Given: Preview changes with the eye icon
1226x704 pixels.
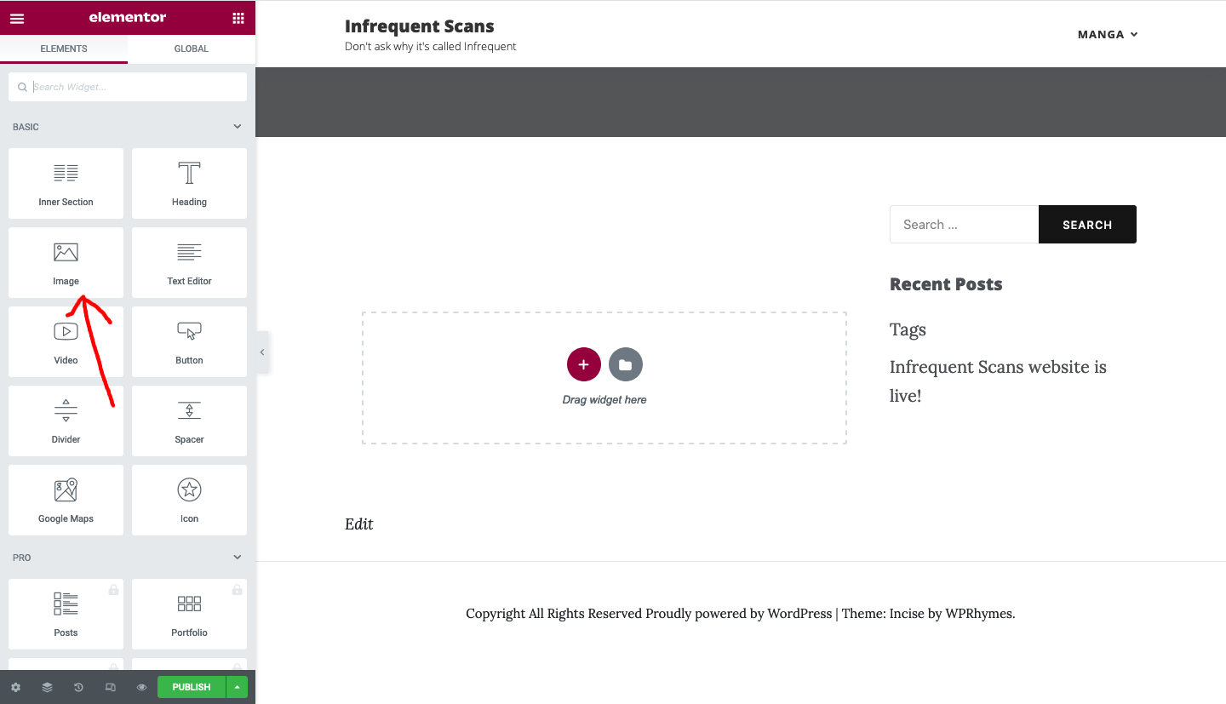Looking at the screenshot, I should [x=141, y=687].
